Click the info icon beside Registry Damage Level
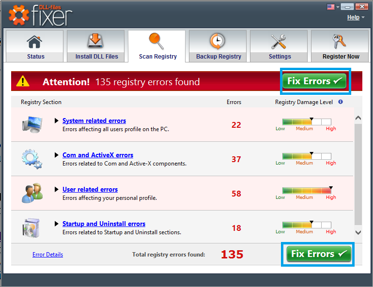Image resolution: width=373 pixels, height=287 pixels. pos(341,102)
